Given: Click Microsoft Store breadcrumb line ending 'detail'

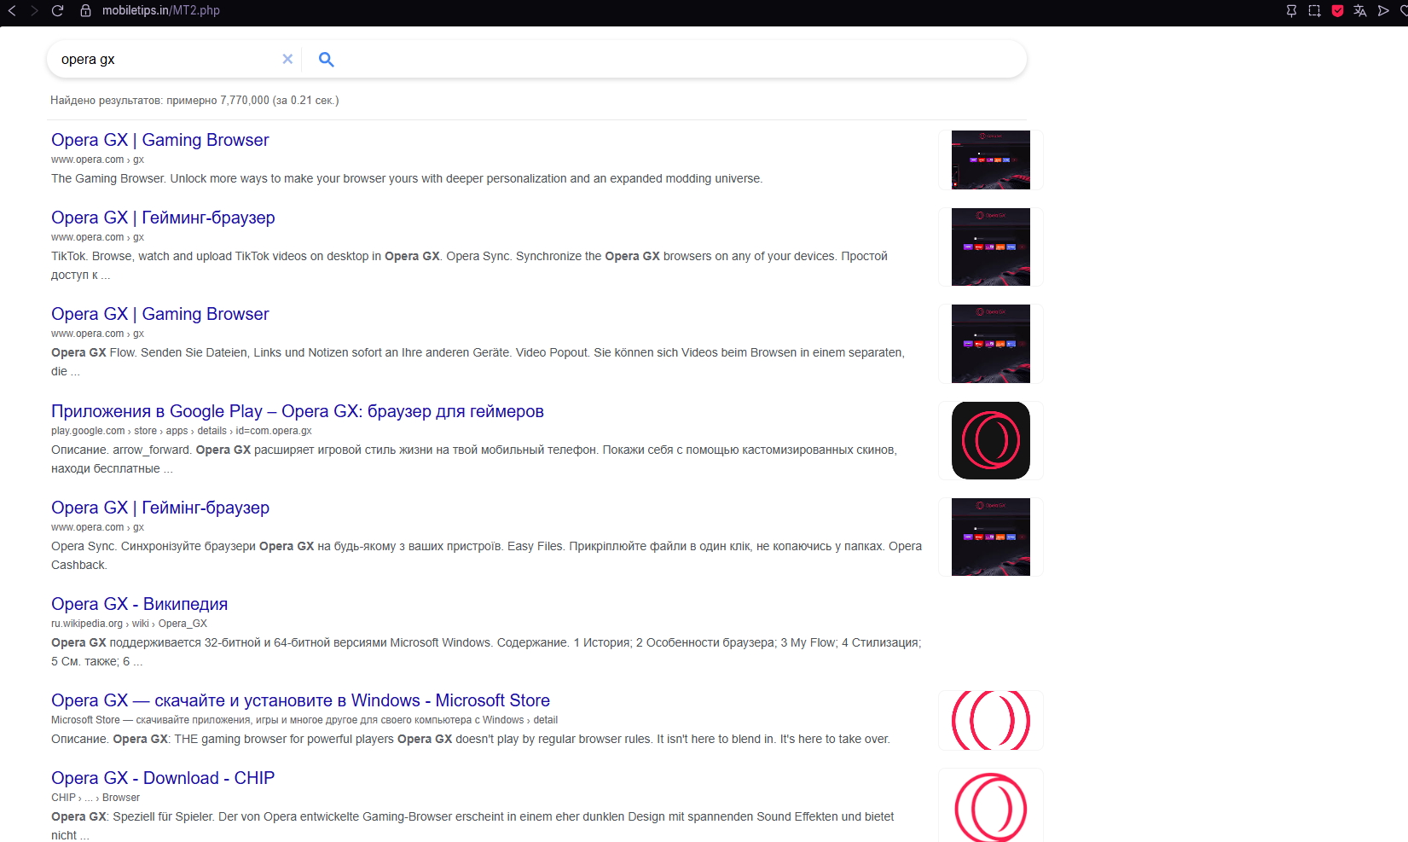Looking at the screenshot, I should pyautogui.click(x=304, y=720).
